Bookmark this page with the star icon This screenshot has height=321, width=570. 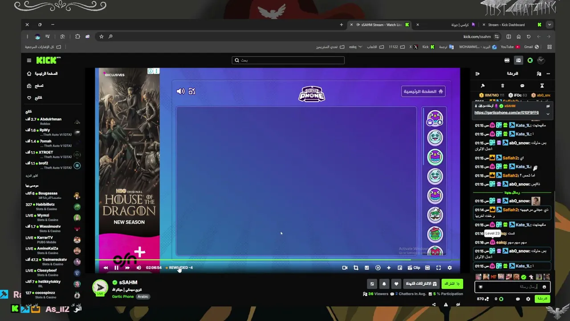102,37
